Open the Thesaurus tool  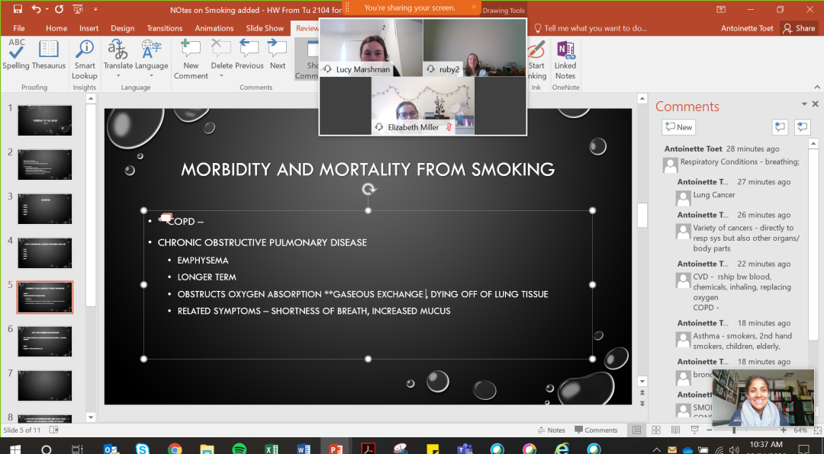point(48,55)
